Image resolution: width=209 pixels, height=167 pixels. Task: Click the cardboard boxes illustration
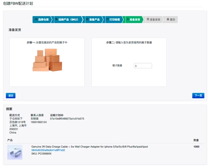47,60
